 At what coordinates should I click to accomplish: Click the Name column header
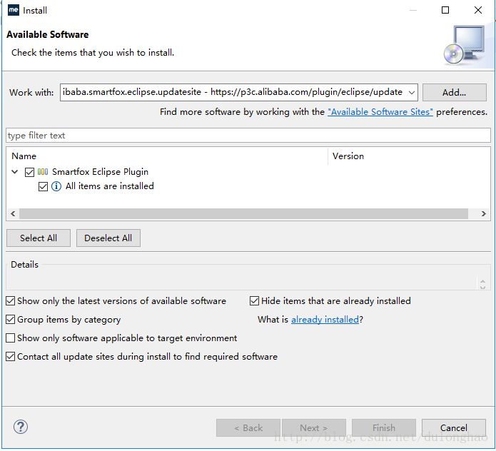167,156
